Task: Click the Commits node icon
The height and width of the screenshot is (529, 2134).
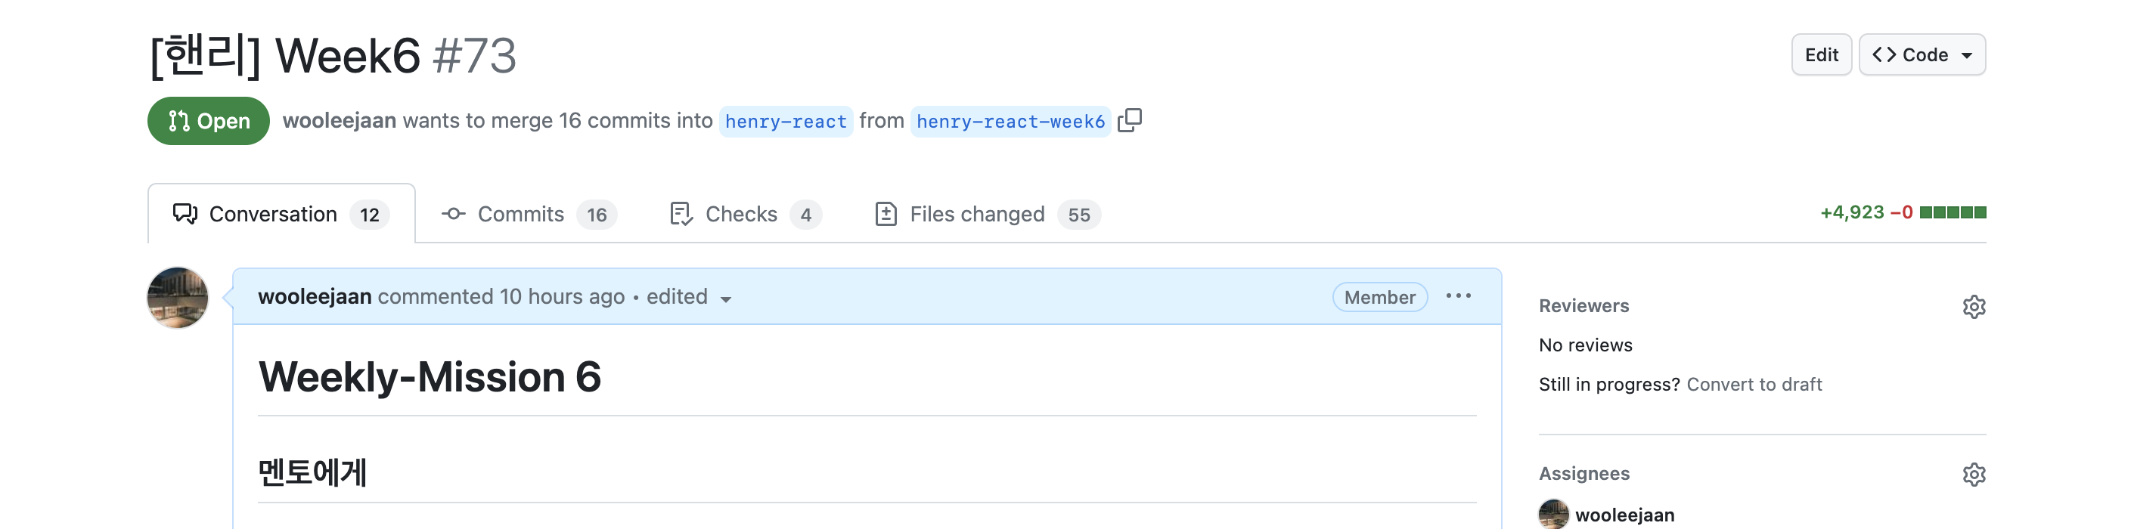Action: pyautogui.click(x=453, y=215)
